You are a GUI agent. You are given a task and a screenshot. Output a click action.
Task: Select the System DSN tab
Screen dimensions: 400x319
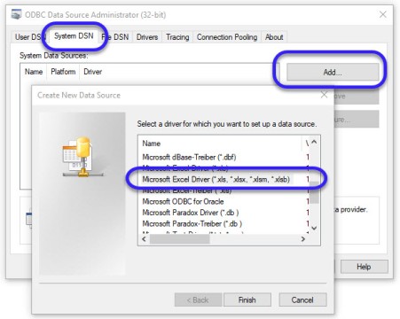74,36
